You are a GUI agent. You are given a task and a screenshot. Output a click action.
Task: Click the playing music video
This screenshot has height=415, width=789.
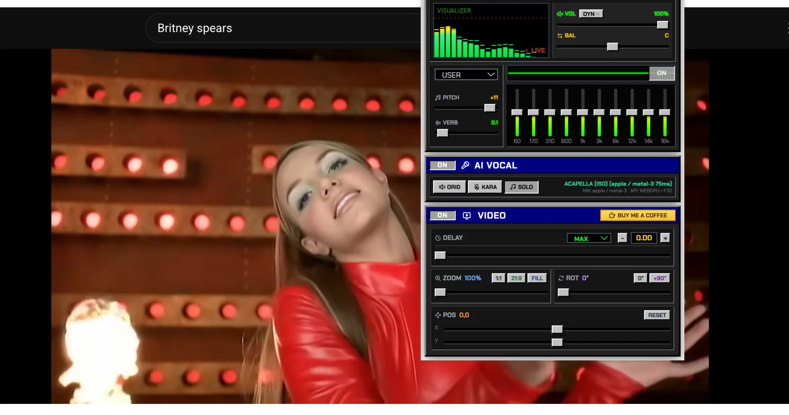coord(236,226)
